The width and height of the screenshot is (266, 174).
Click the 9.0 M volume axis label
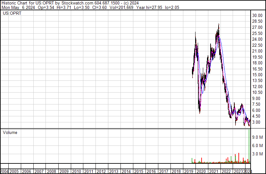tap(257, 137)
